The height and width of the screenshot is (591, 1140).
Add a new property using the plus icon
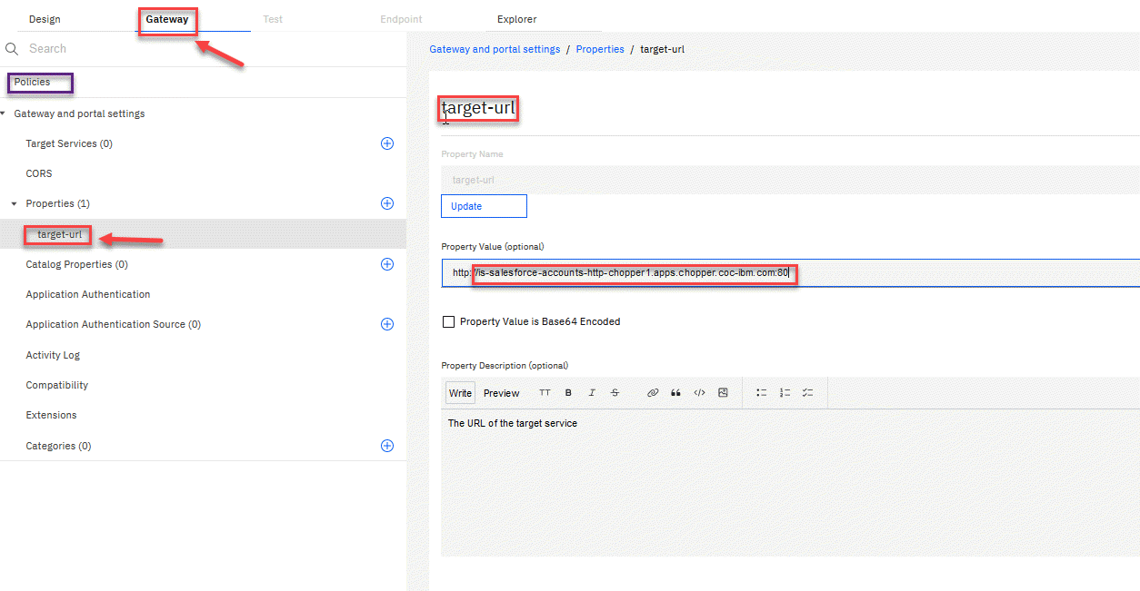pyautogui.click(x=386, y=203)
